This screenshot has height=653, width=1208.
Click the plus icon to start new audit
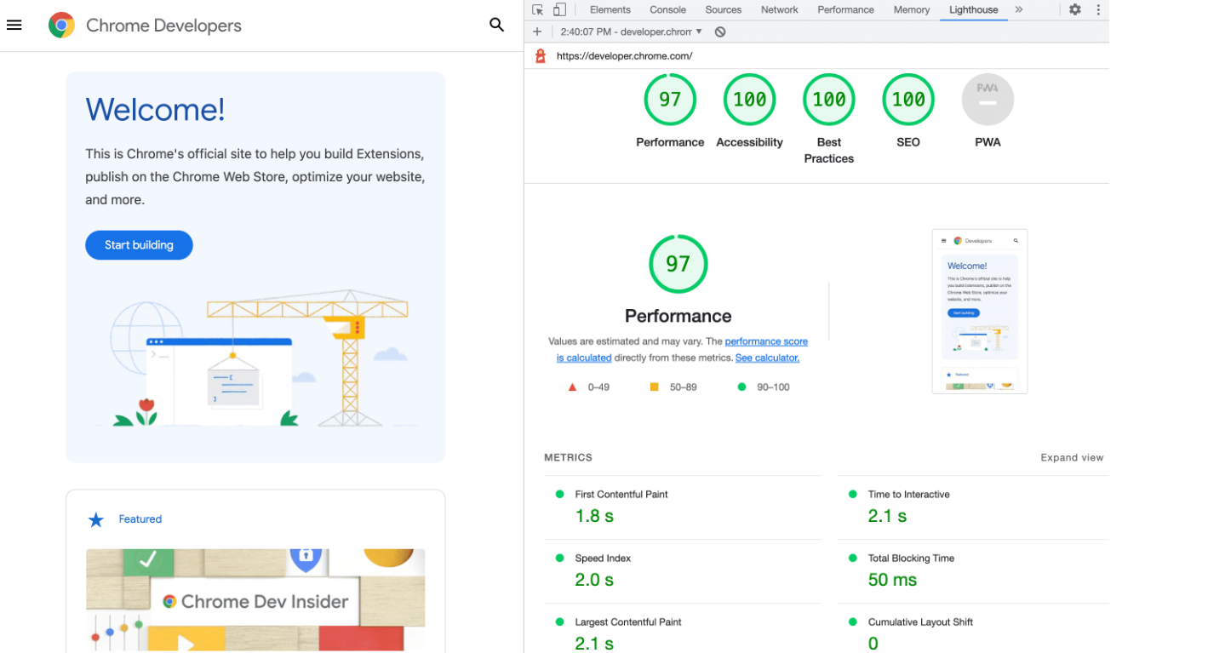coord(537,32)
